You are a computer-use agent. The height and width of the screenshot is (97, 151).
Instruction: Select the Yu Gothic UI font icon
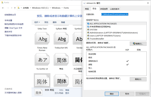point(42,59)
